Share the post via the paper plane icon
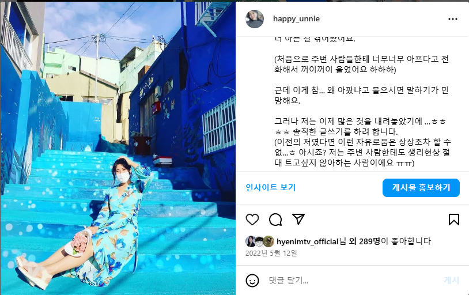 298,220
